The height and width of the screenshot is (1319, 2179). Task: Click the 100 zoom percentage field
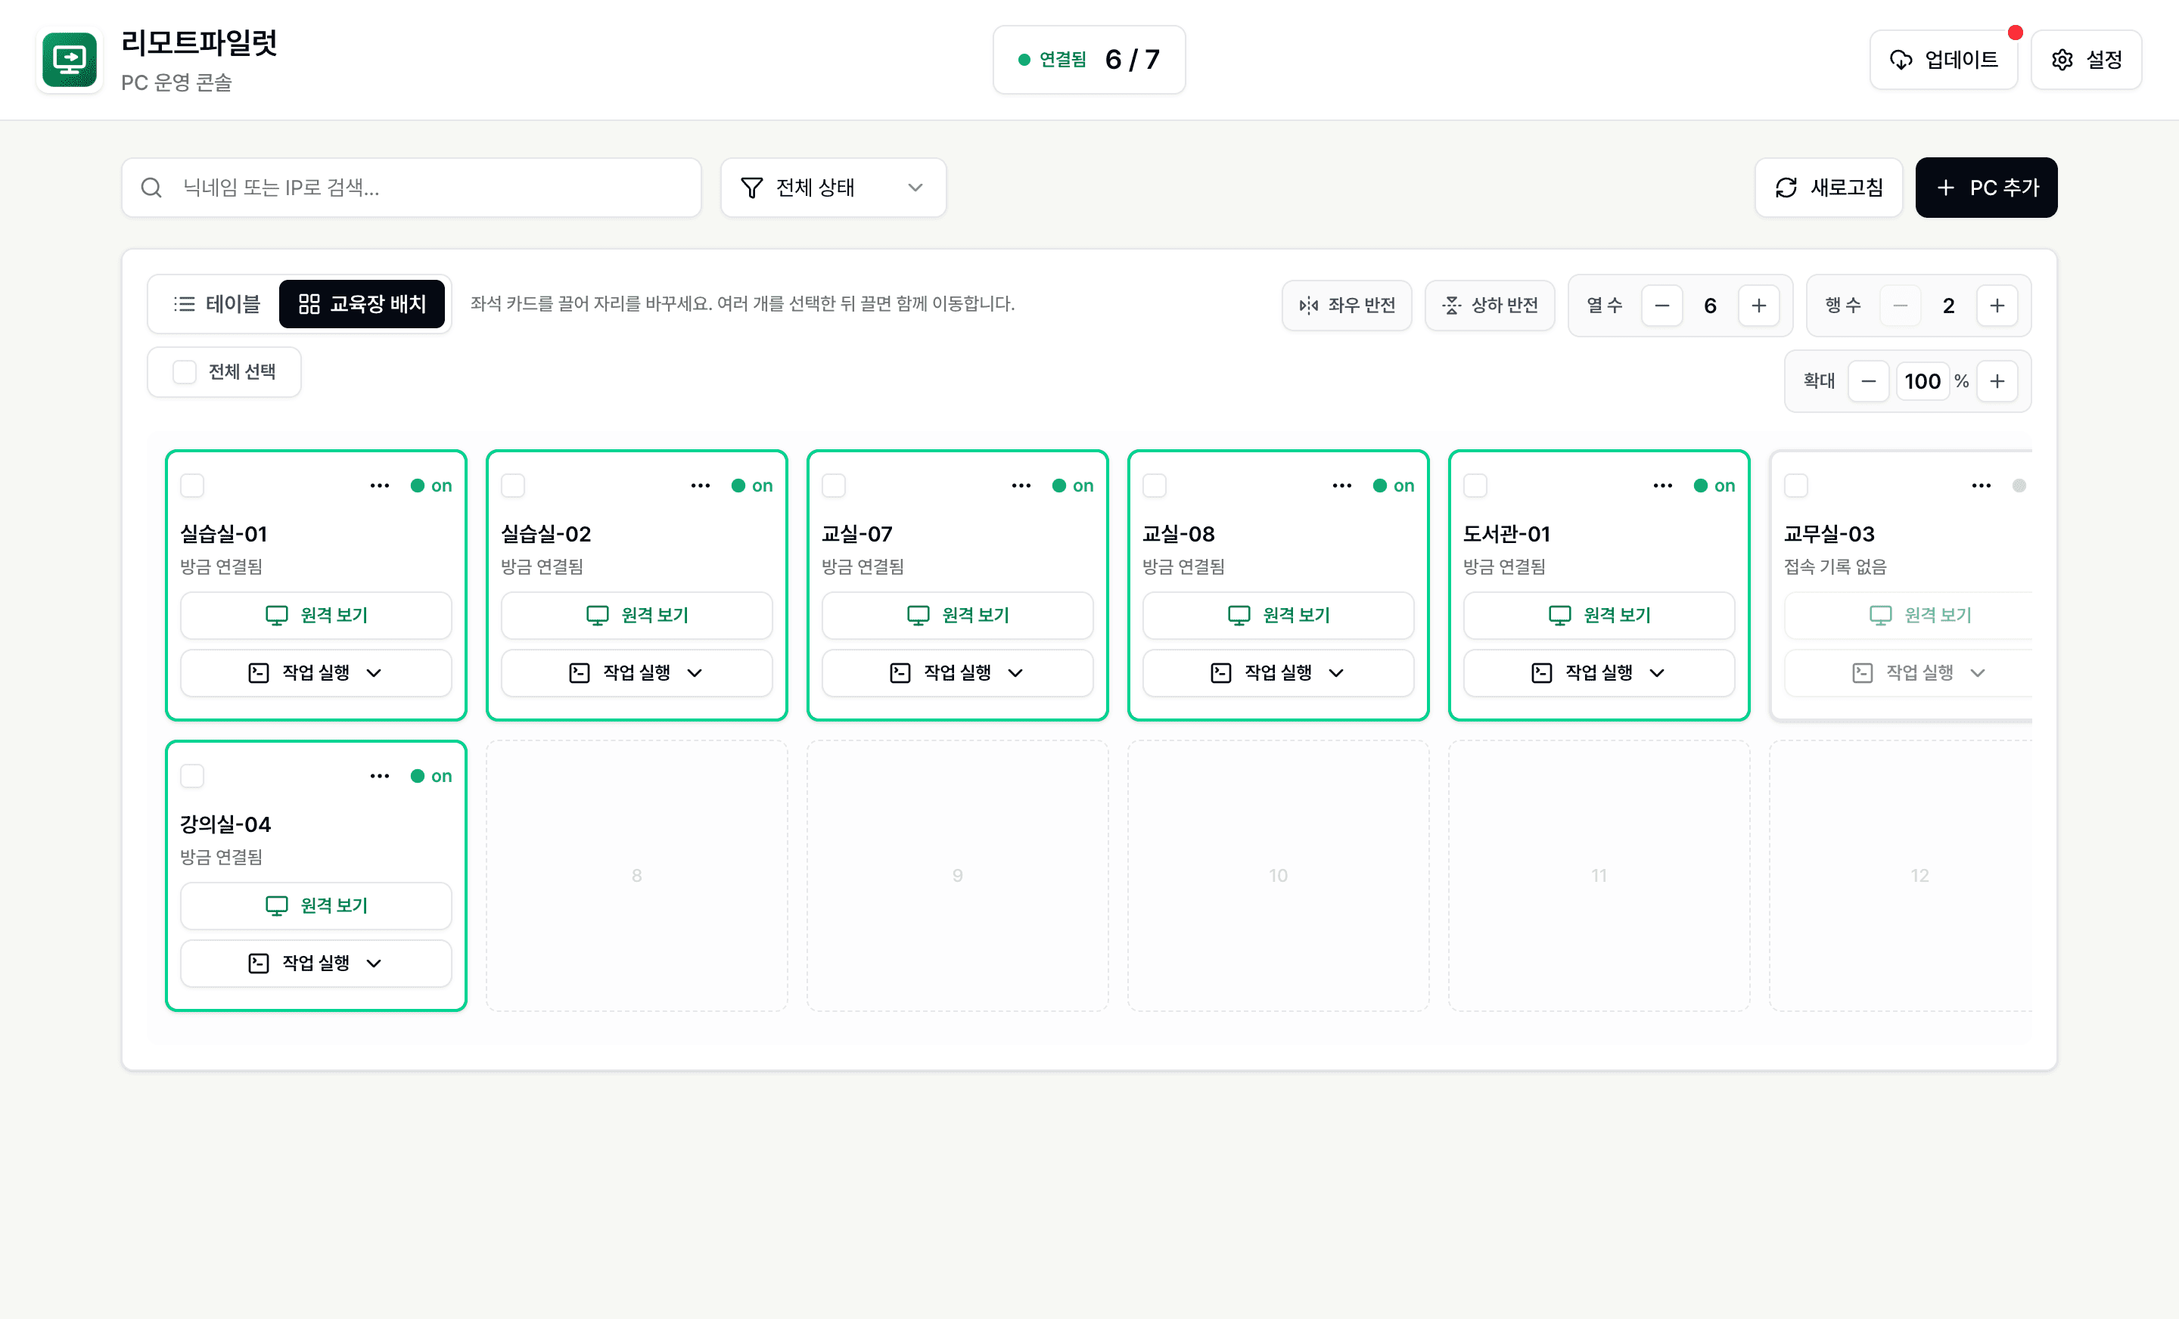(1922, 381)
